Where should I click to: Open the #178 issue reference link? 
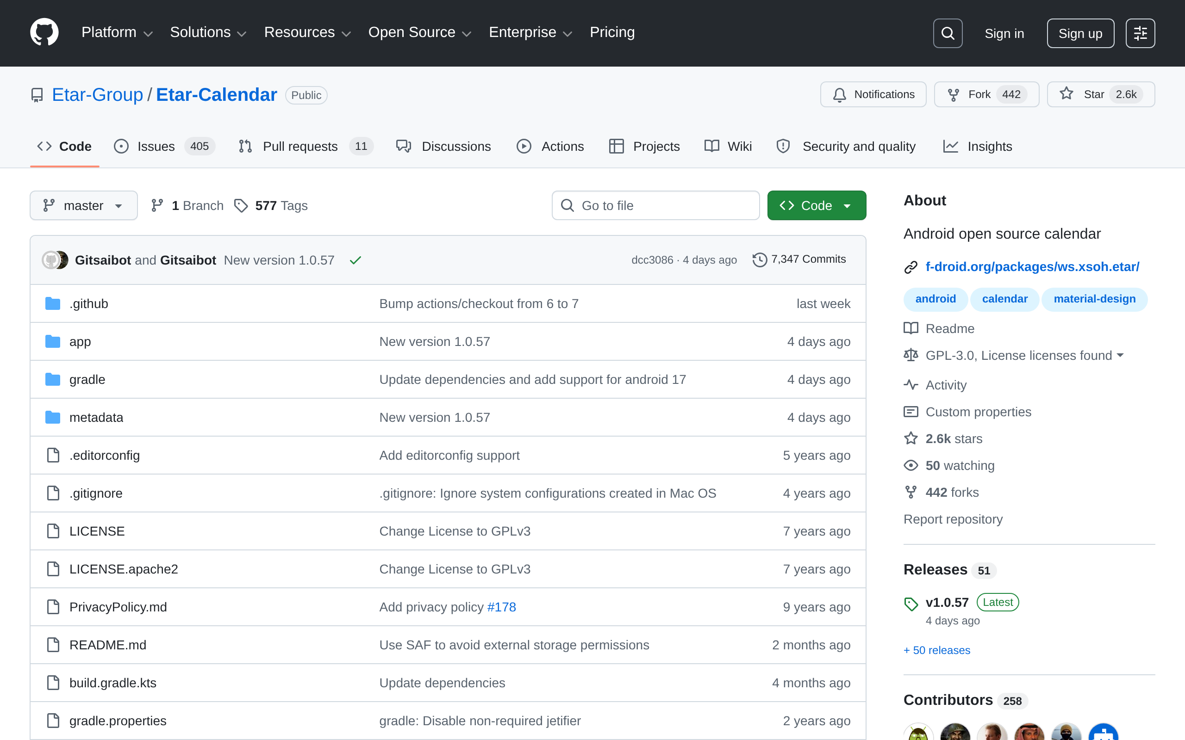501,607
